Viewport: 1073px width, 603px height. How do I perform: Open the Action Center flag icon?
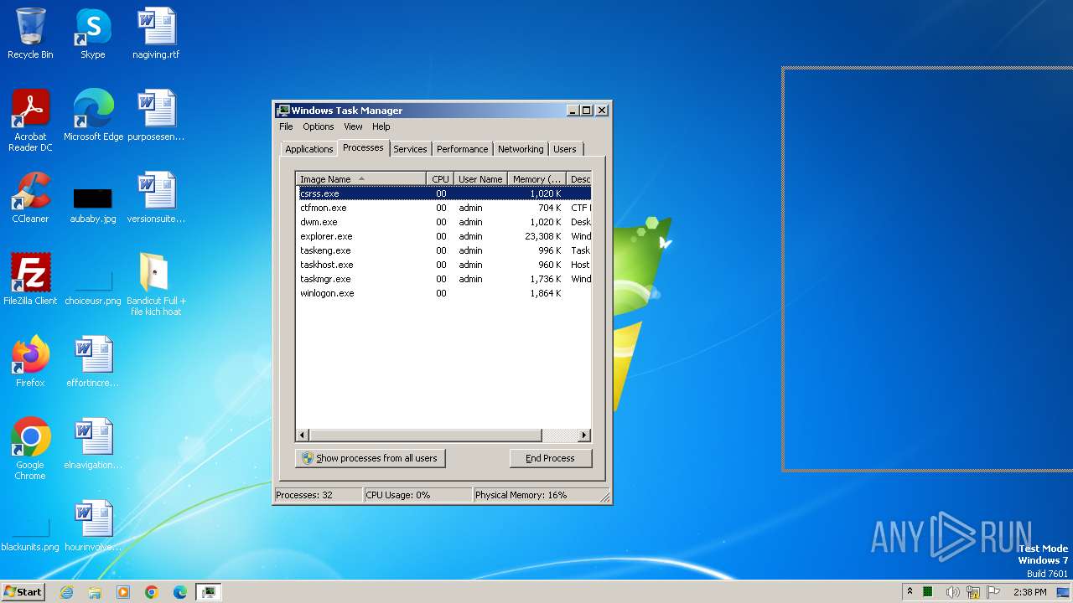[994, 592]
